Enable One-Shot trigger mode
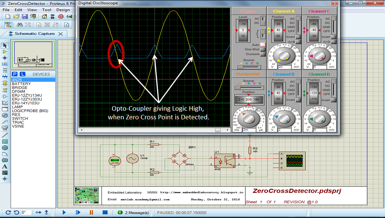Screen dimensions: 385x218 click(262, 49)
